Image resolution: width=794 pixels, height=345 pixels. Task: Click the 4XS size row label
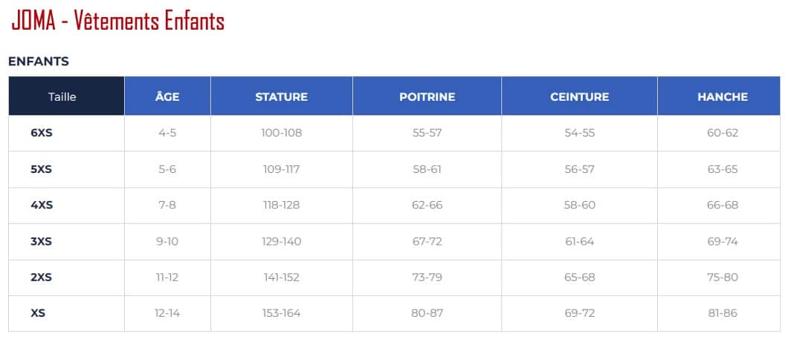[42, 206]
